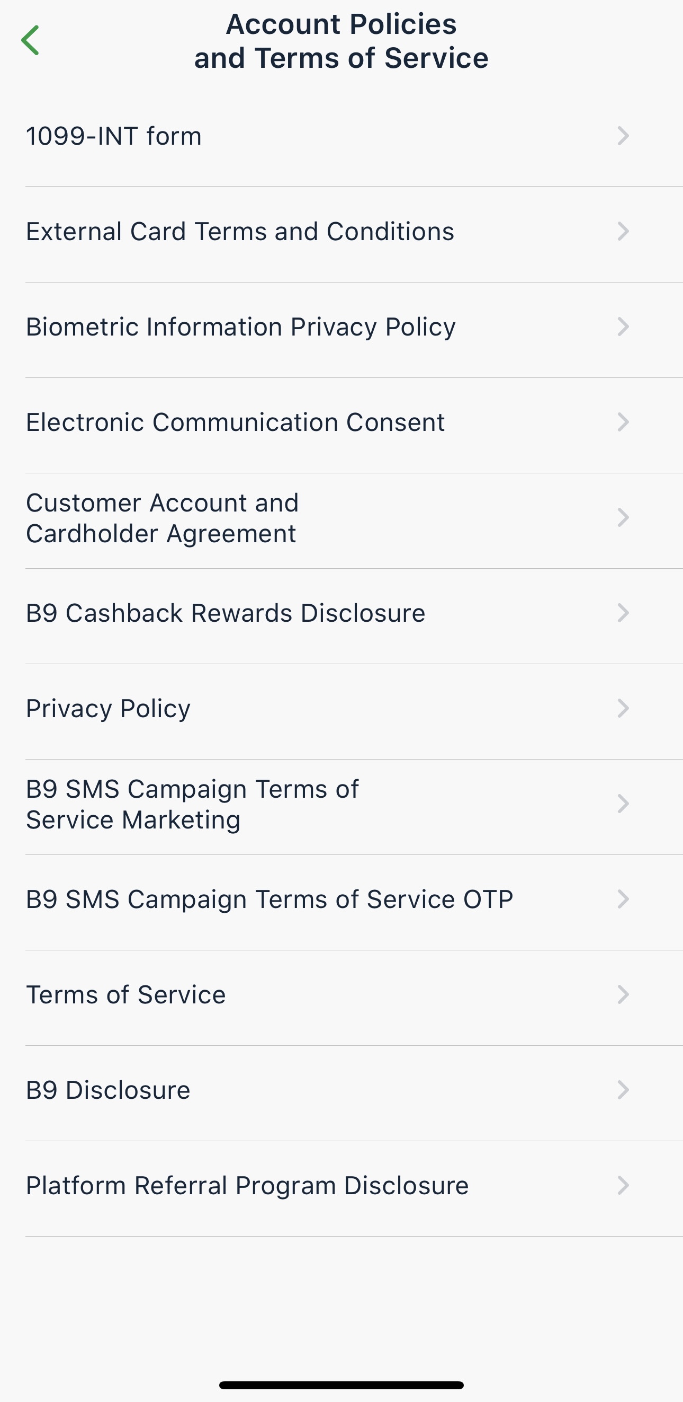The width and height of the screenshot is (683, 1402).
Task: Expand the B9 Disclosure chevron
Action: click(x=623, y=1090)
